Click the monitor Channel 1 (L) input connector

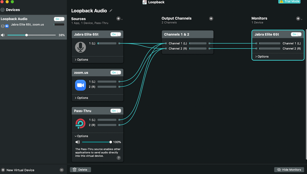(256, 43)
